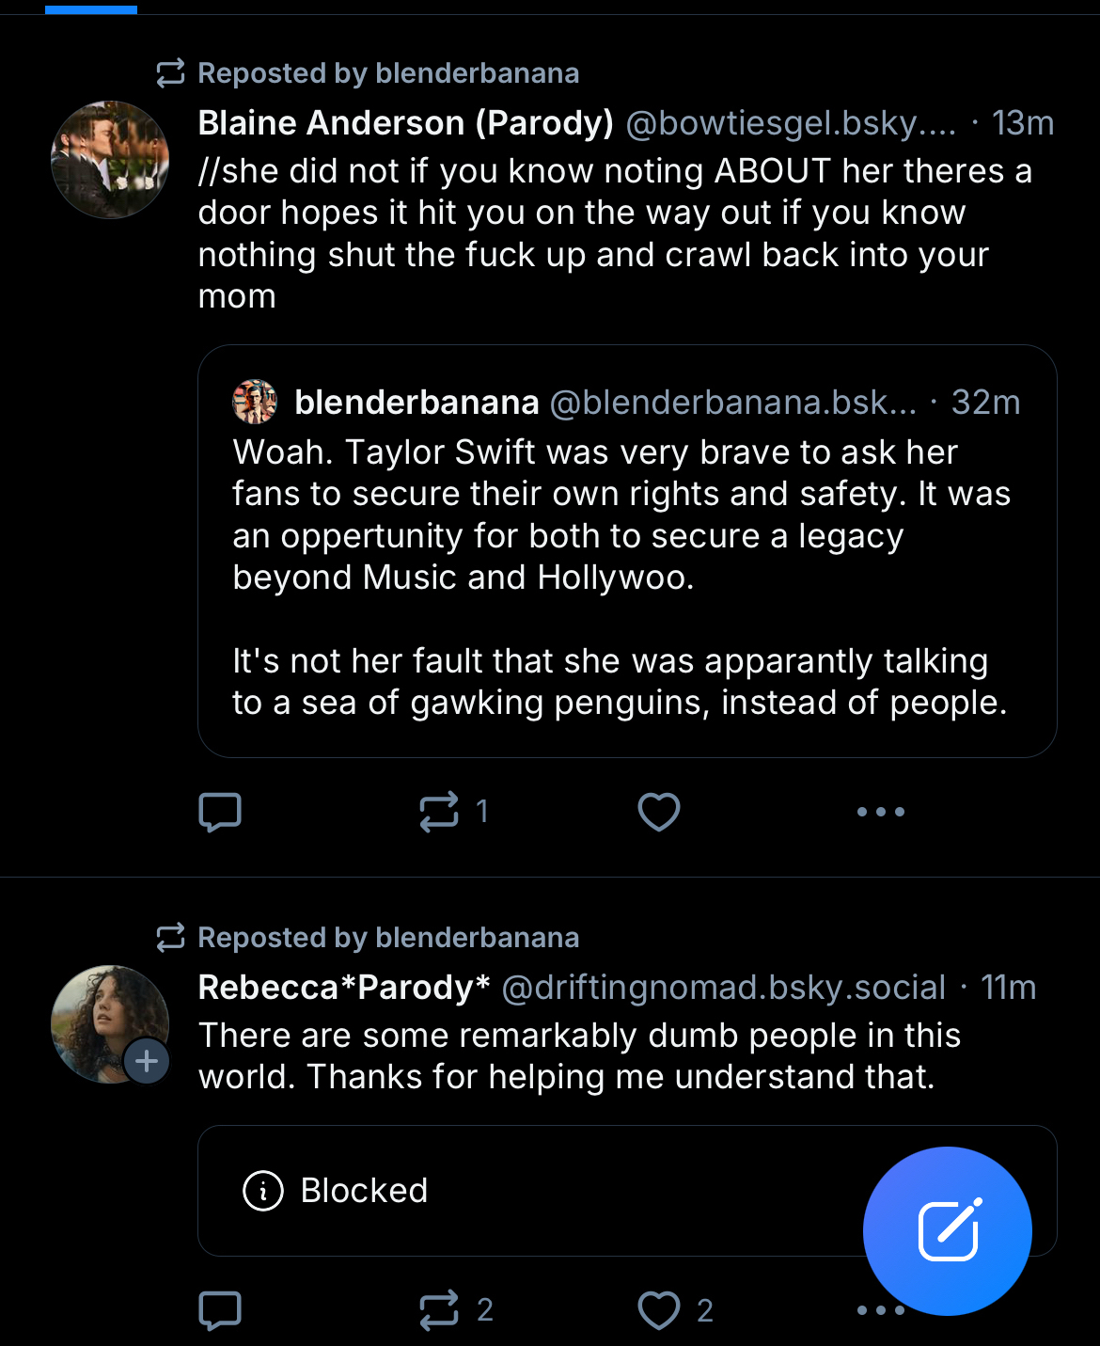This screenshot has height=1346, width=1100.
Task: Open the @driftingnomad.bsky.social handle link
Action: (723, 988)
